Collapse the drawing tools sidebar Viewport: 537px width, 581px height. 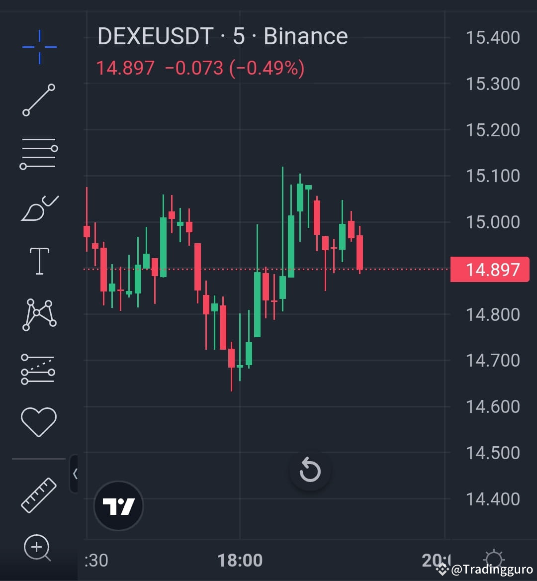[76, 474]
